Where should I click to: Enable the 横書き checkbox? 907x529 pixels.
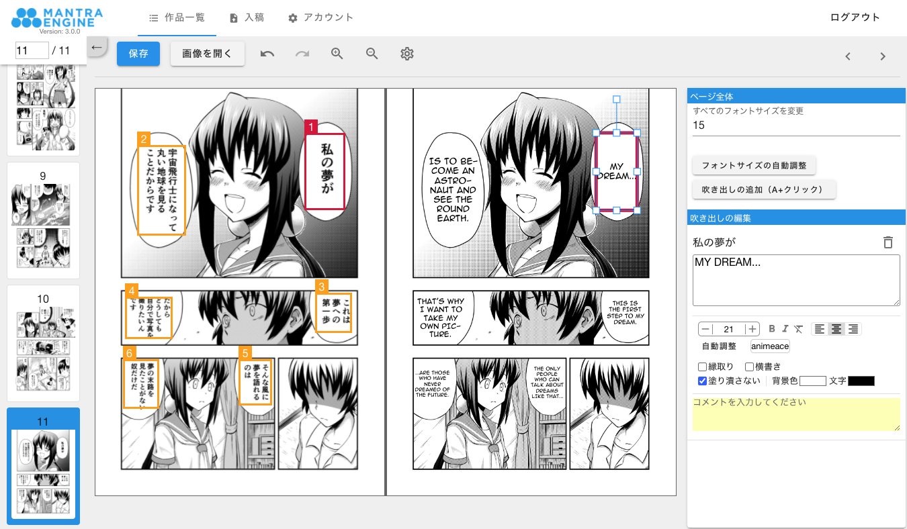click(750, 367)
